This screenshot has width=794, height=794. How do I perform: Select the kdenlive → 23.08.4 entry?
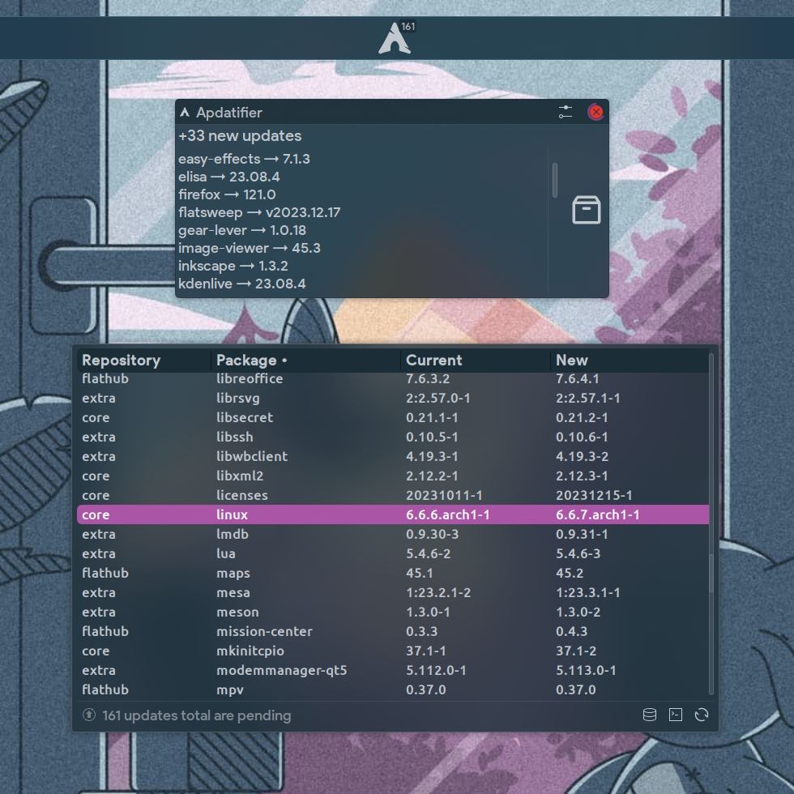click(242, 284)
